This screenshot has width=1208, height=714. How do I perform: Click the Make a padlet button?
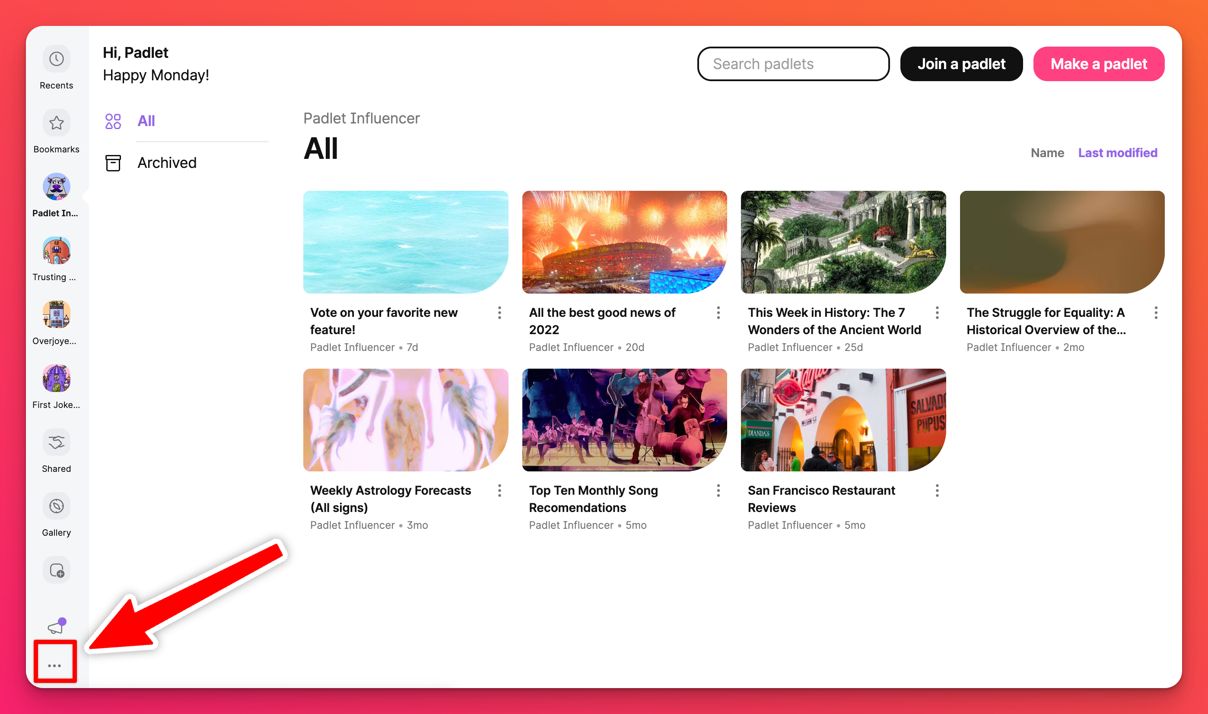(1098, 64)
